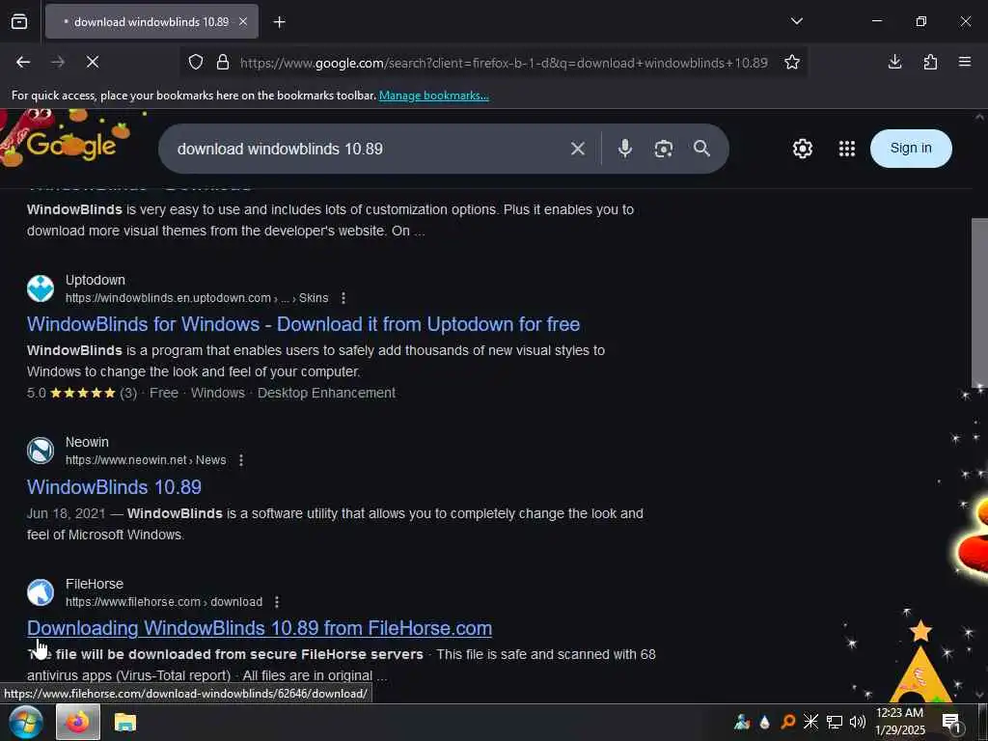Go back to the previous page

coord(23,62)
